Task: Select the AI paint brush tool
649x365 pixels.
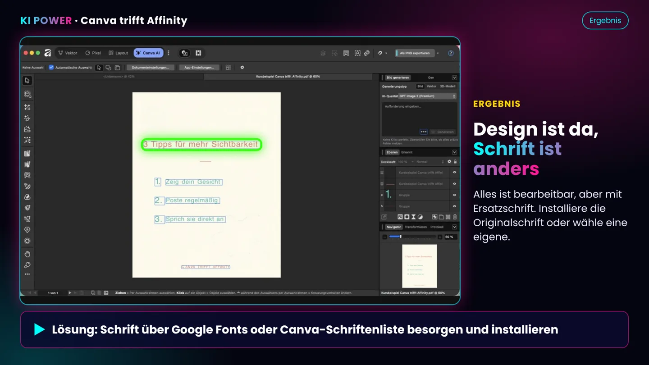Action: tap(27, 118)
